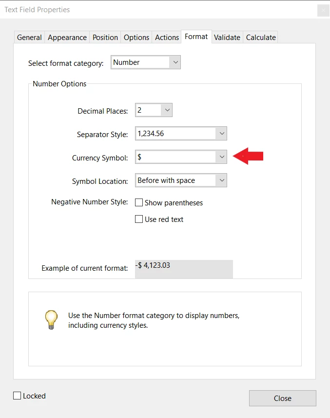The width and height of the screenshot is (330, 418).
Task: Open the Symbol Location dropdown
Action: pyautogui.click(x=181, y=180)
